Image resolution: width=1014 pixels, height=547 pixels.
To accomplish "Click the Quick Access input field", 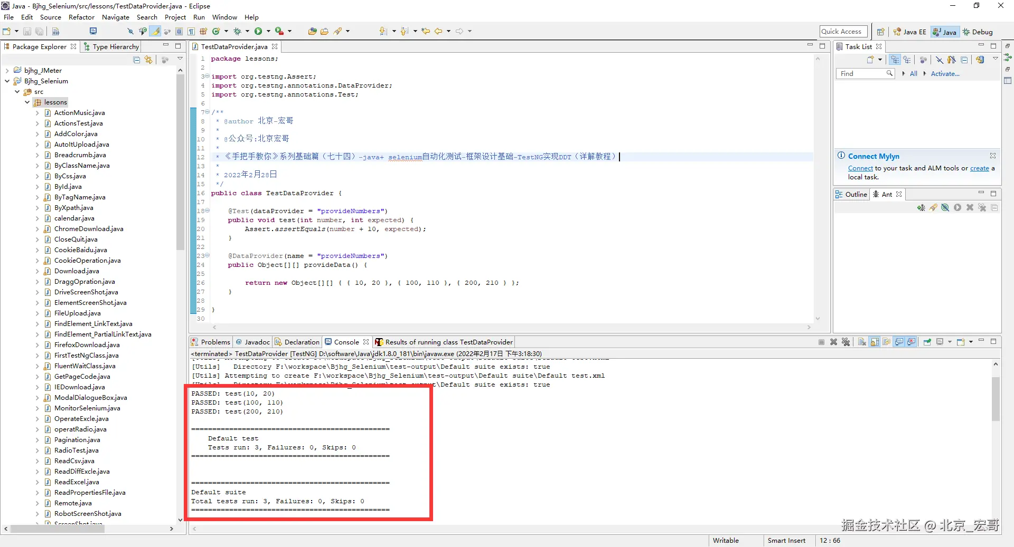I will (843, 32).
